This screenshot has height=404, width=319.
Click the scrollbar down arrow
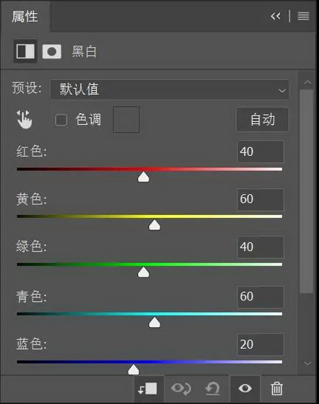307,363
